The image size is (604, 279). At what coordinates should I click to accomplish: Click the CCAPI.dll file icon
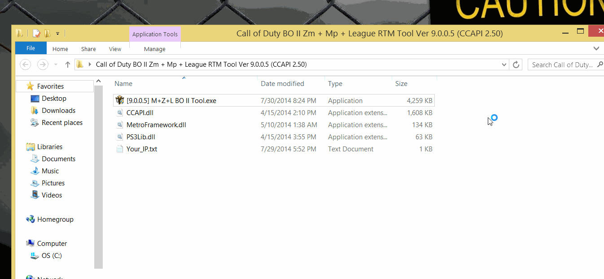[119, 113]
